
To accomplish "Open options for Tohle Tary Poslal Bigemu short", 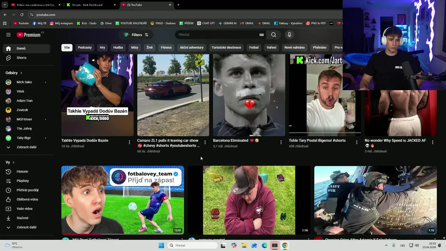I will [356, 142].
